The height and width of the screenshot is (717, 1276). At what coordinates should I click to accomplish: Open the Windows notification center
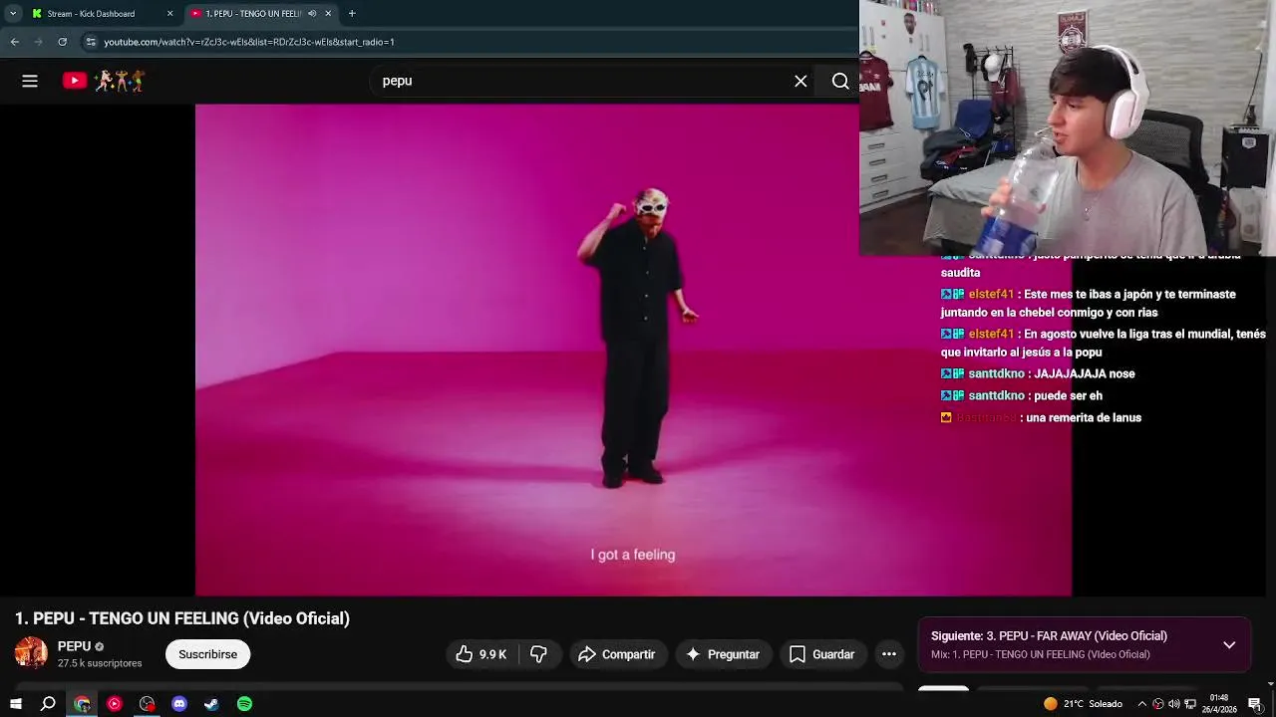(x=1254, y=704)
